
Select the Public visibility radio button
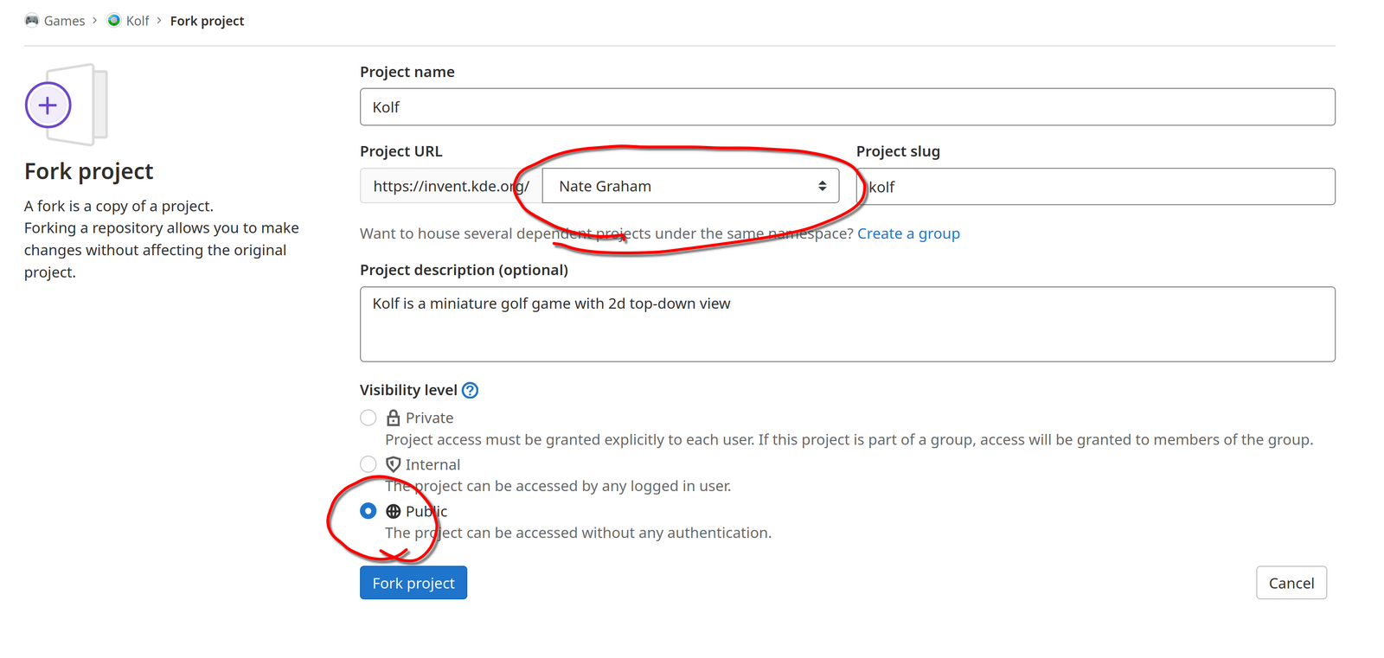(368, 512)
